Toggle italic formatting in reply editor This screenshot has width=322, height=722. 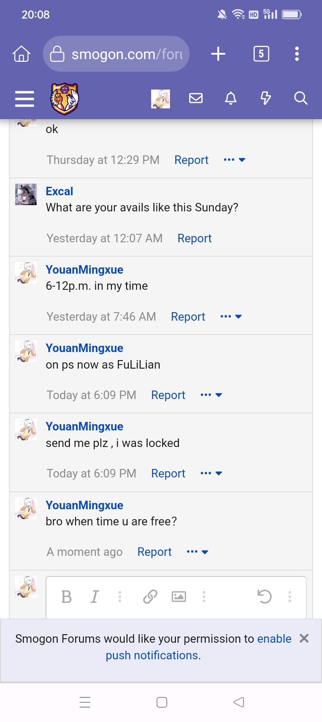94,597
